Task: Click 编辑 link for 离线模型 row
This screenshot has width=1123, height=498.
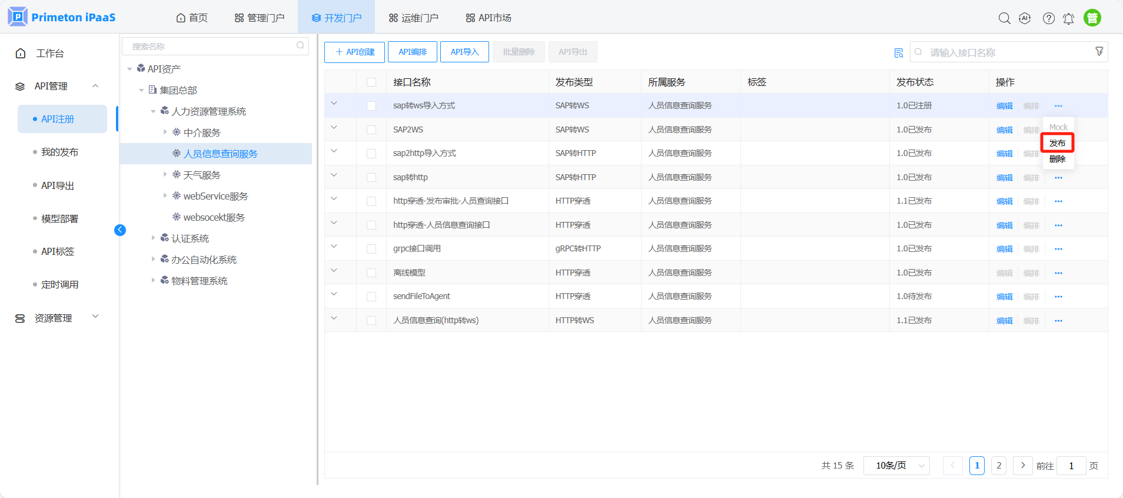Action: pos(1004,273)
